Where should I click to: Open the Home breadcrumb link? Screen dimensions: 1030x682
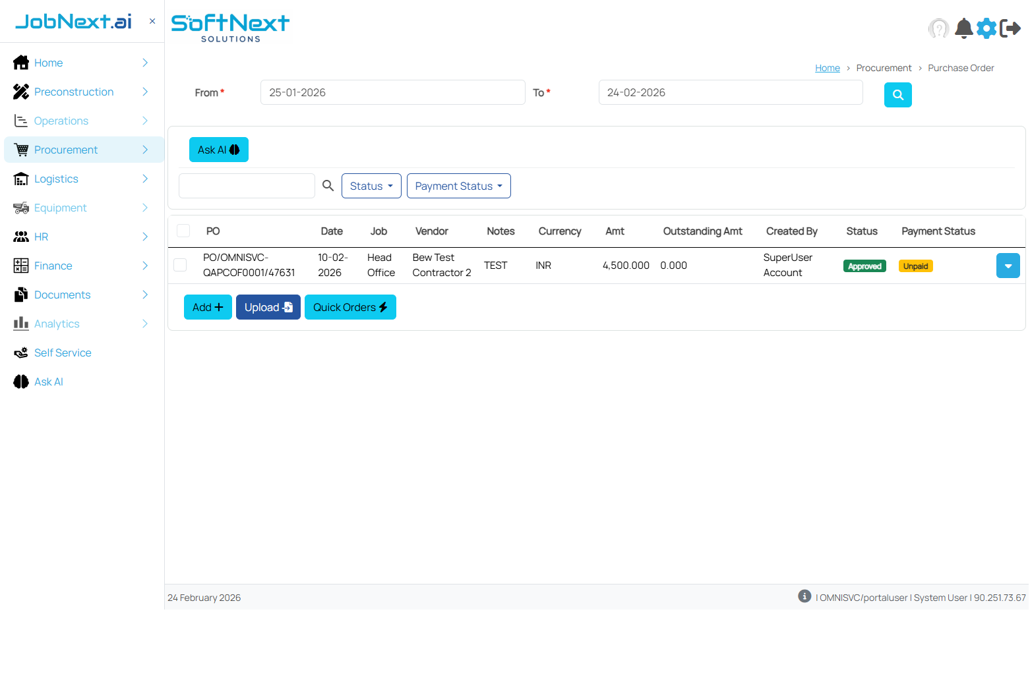coord(828,68)
